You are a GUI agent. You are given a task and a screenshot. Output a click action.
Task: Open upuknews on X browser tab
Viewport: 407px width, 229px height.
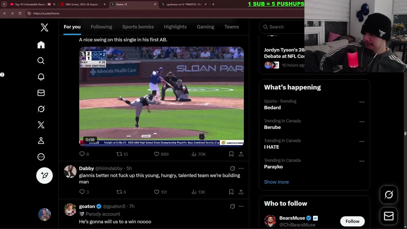[x=183, y=4]
